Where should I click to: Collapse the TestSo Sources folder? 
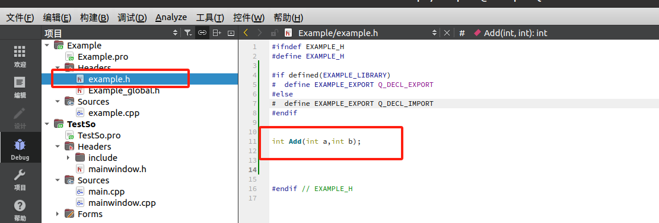pyautogui.click(x=58, y=180)
